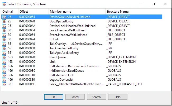Select the IrpList member
Screen dimensions: 172x106
click(x=54, y=39)
